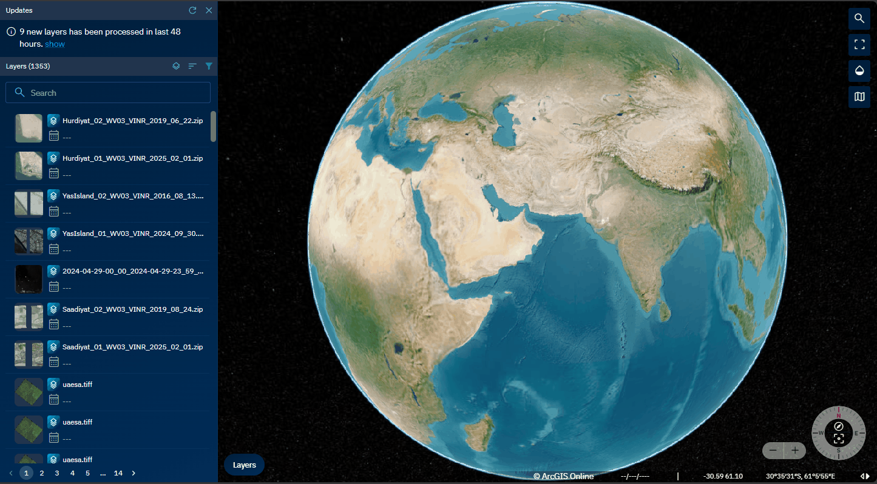Viewport: 877px width, 484px height.
Task: Open the daylight/shadow tool
Action: point(859,70)
